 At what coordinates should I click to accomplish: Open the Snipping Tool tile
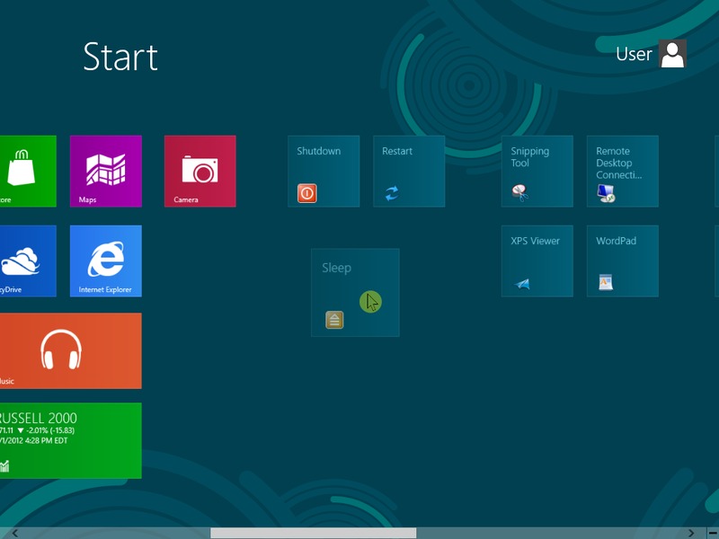pyautogui.click(x=537, y=171)
